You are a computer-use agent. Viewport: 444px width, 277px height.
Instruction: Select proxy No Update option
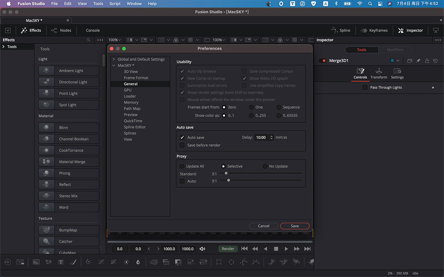pyautogui.click(x=265, y=166)
